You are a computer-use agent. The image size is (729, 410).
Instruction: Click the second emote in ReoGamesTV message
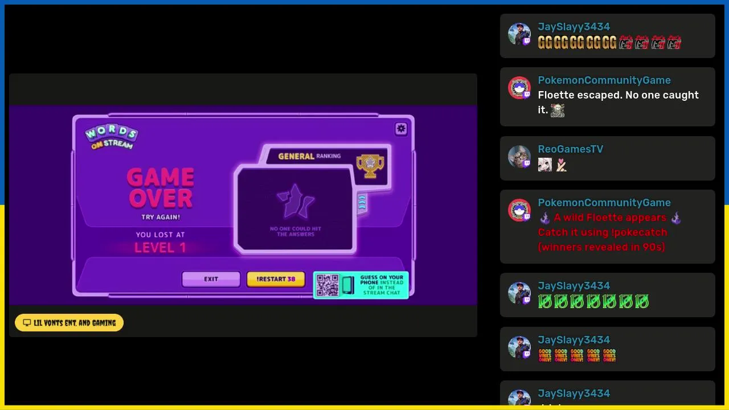pyautogui.click(x=562, y=165)
